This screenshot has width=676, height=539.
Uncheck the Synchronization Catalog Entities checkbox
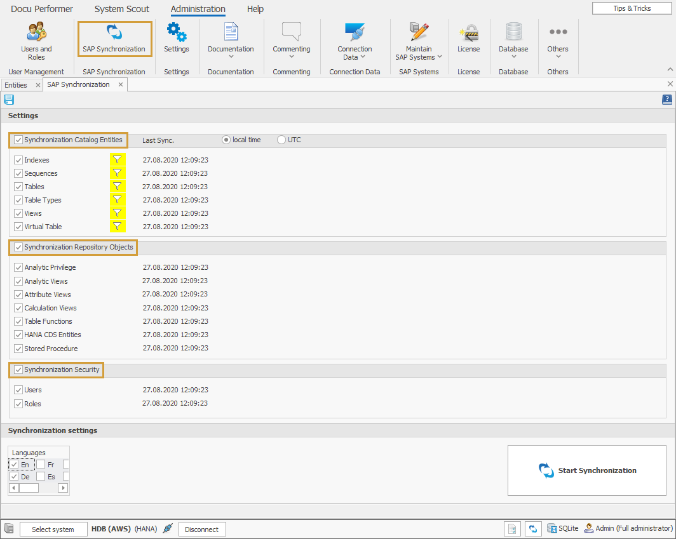tap(17, 140)
